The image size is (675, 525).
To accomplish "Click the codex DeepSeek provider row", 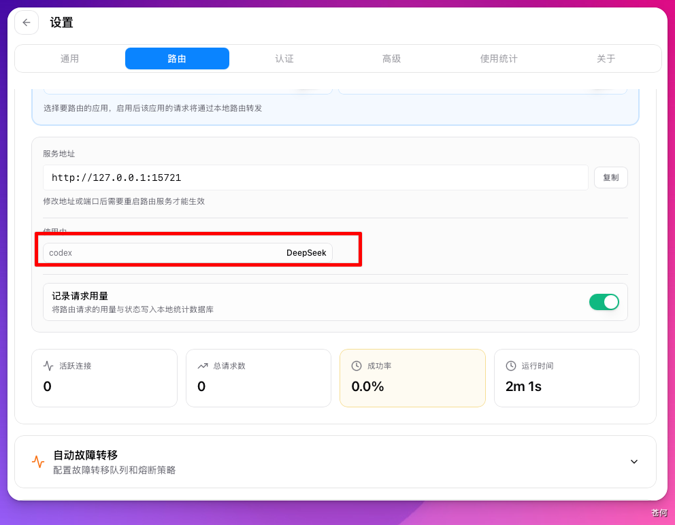I will tap(188, 252).
